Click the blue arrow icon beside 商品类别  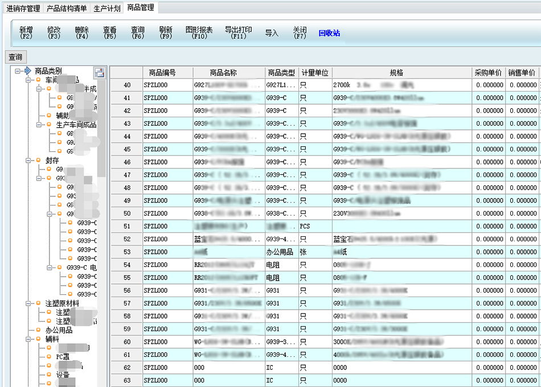click(x=27, y=71)
